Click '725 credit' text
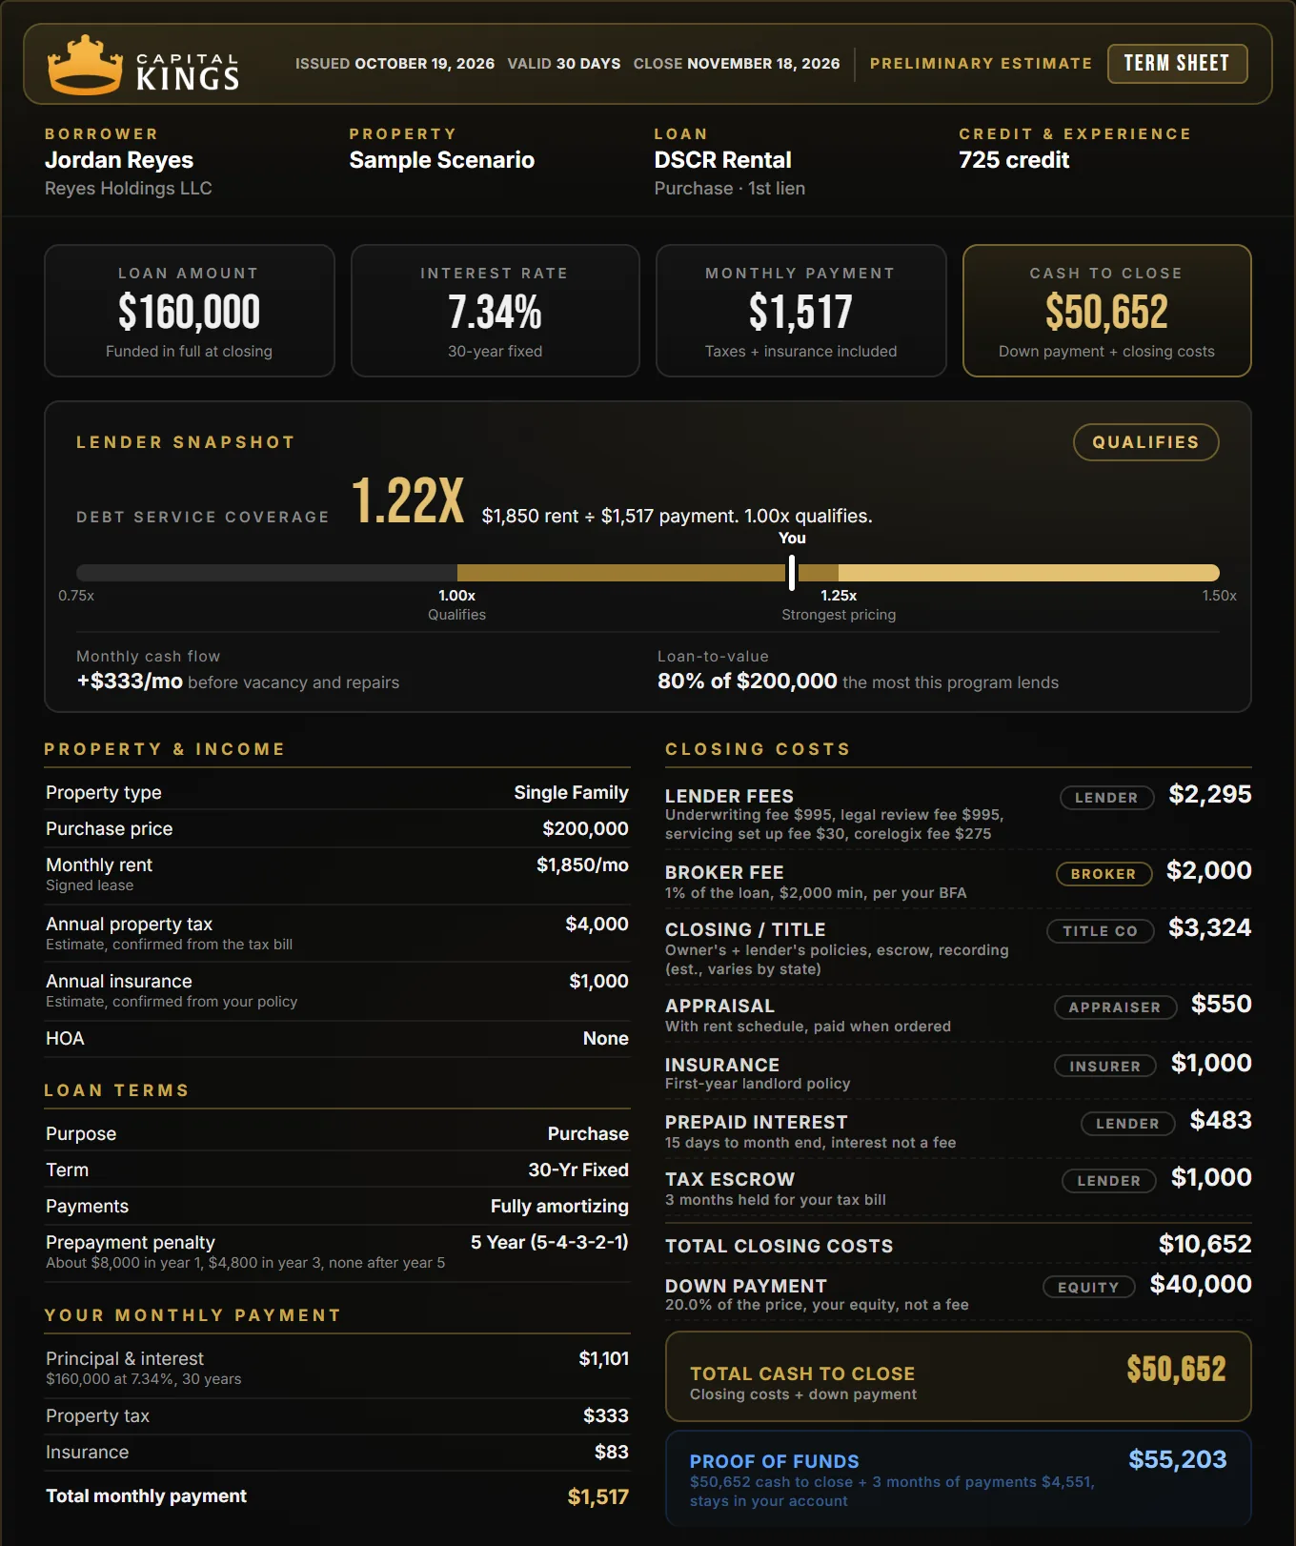Screen dimensions: 1296x1546 pyautogui.click(x=1014, y=160)
